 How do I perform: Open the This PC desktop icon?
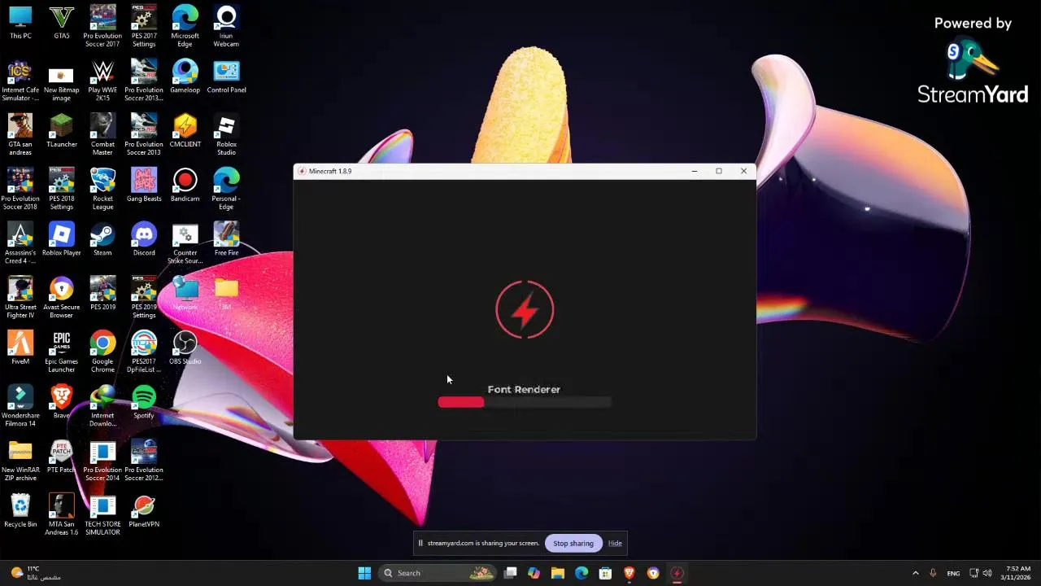[x=20, y=23]
